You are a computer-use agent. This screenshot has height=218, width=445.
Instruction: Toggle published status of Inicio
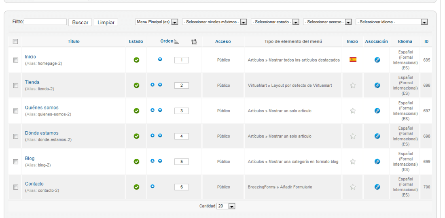[x=136, y=60]
